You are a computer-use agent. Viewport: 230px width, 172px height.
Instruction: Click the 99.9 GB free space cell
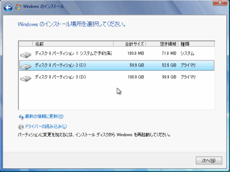coord(169,77)
